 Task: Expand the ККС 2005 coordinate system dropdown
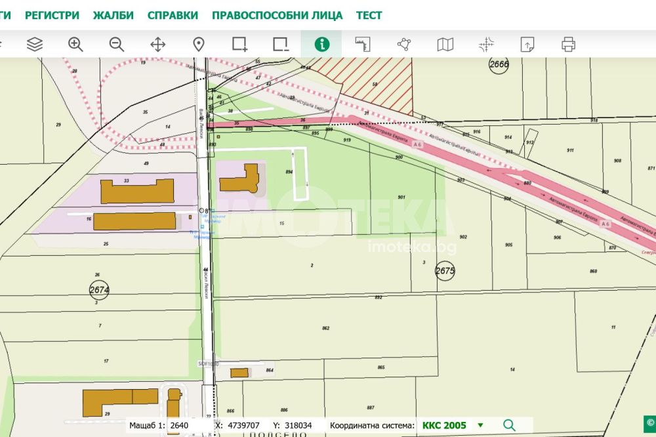pyautogui.click(x=480, y=425)
